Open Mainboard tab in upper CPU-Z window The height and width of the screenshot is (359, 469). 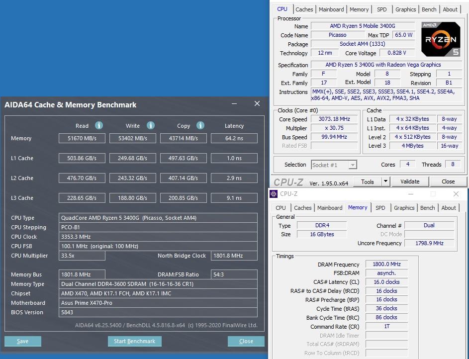pos(331,9)
